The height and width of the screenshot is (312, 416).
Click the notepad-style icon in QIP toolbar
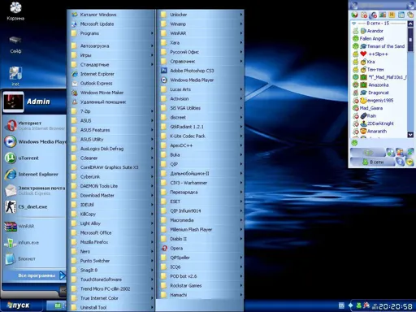coord(401,15)
